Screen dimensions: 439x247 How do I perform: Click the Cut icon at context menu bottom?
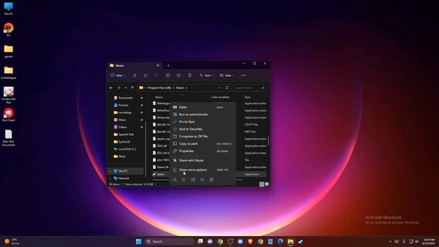(x=175, y=180)
